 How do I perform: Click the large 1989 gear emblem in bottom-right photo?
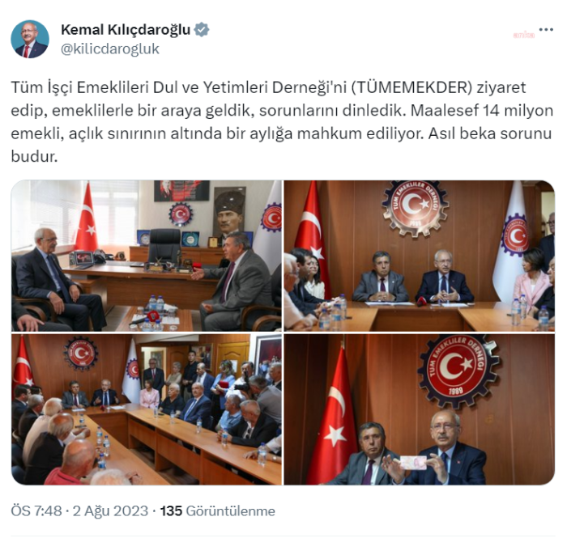tap(458, 370)
